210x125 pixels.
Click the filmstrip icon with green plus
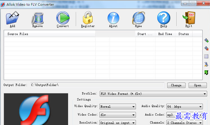[206, 40]
